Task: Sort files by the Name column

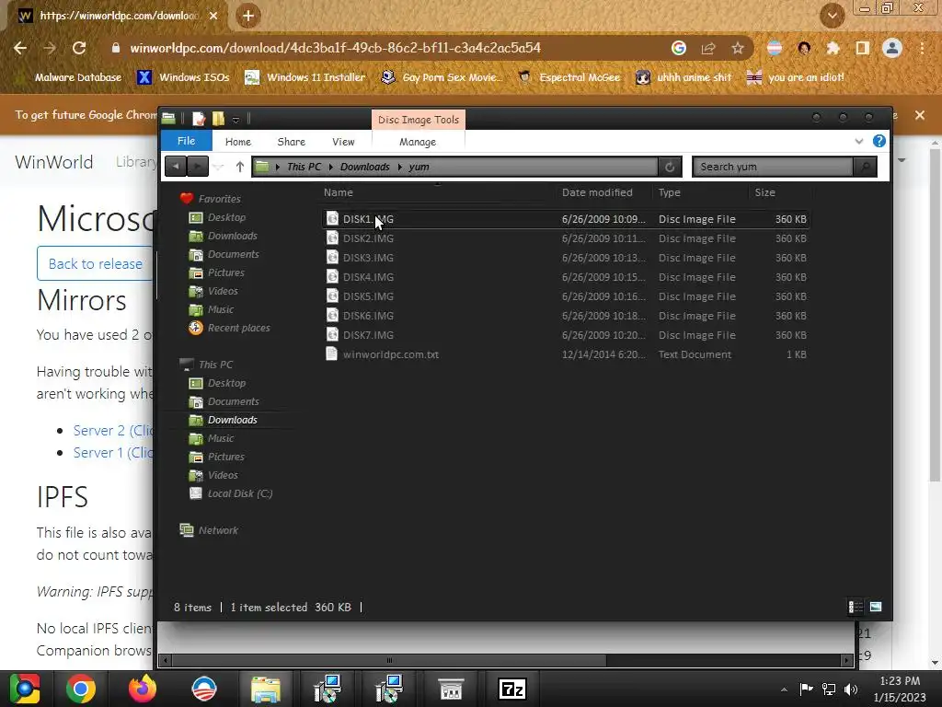Action: 339,192
